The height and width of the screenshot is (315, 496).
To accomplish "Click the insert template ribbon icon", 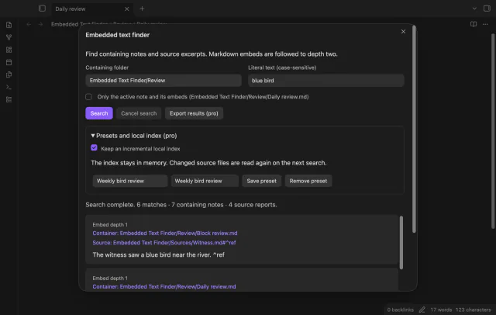I will [9, 74].
